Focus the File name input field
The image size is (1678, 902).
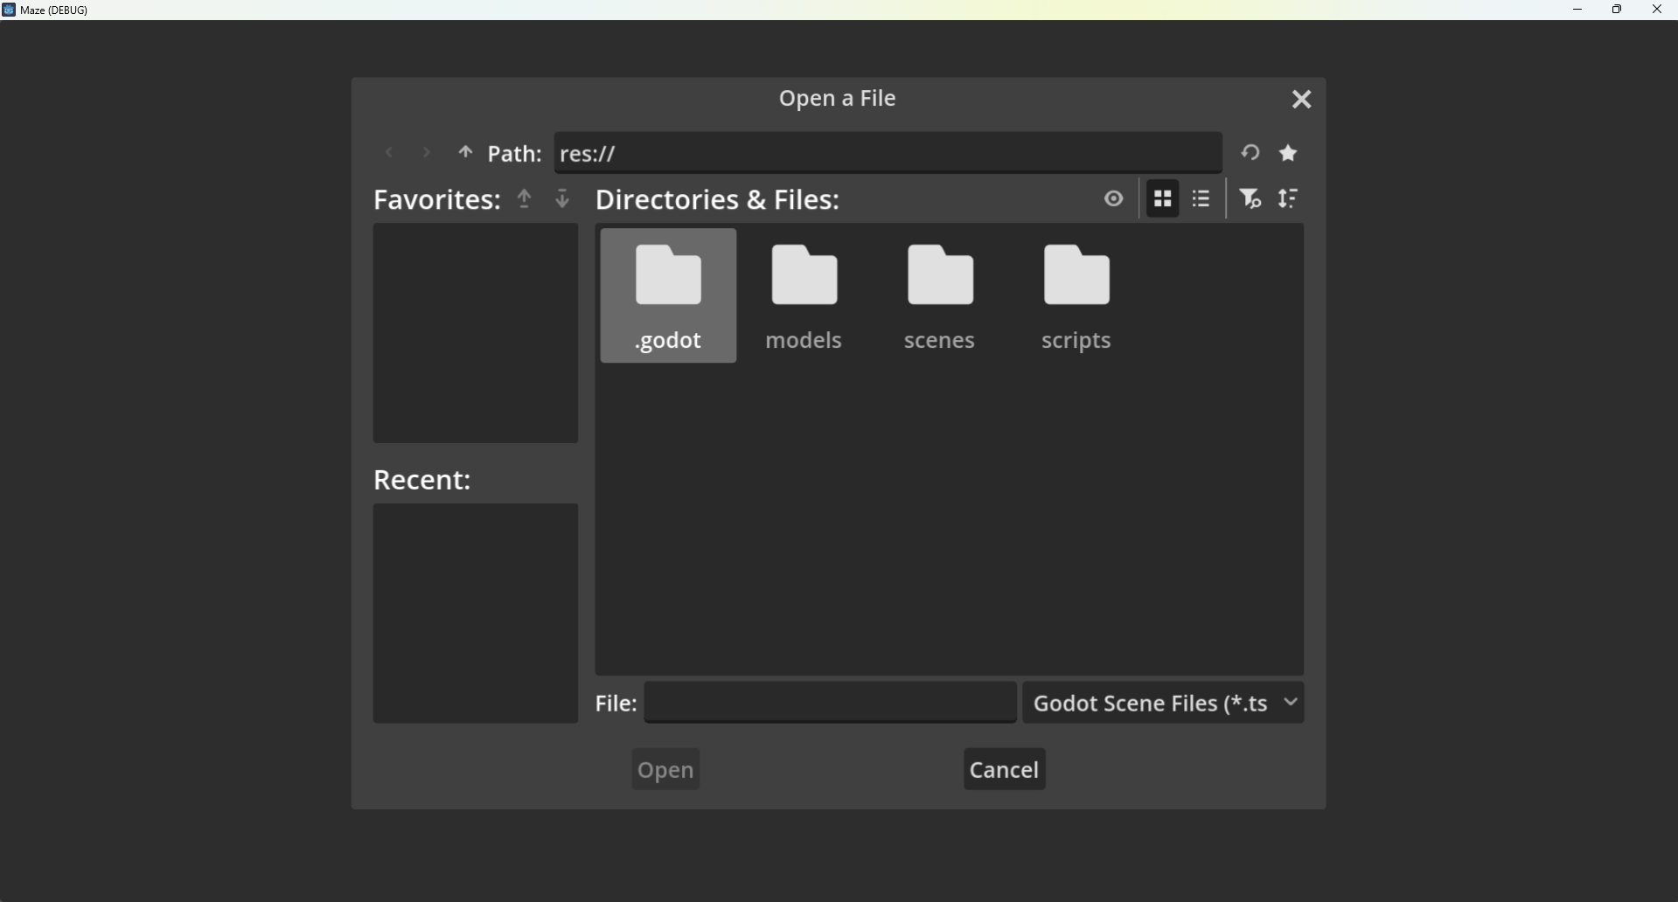[831, 704]
